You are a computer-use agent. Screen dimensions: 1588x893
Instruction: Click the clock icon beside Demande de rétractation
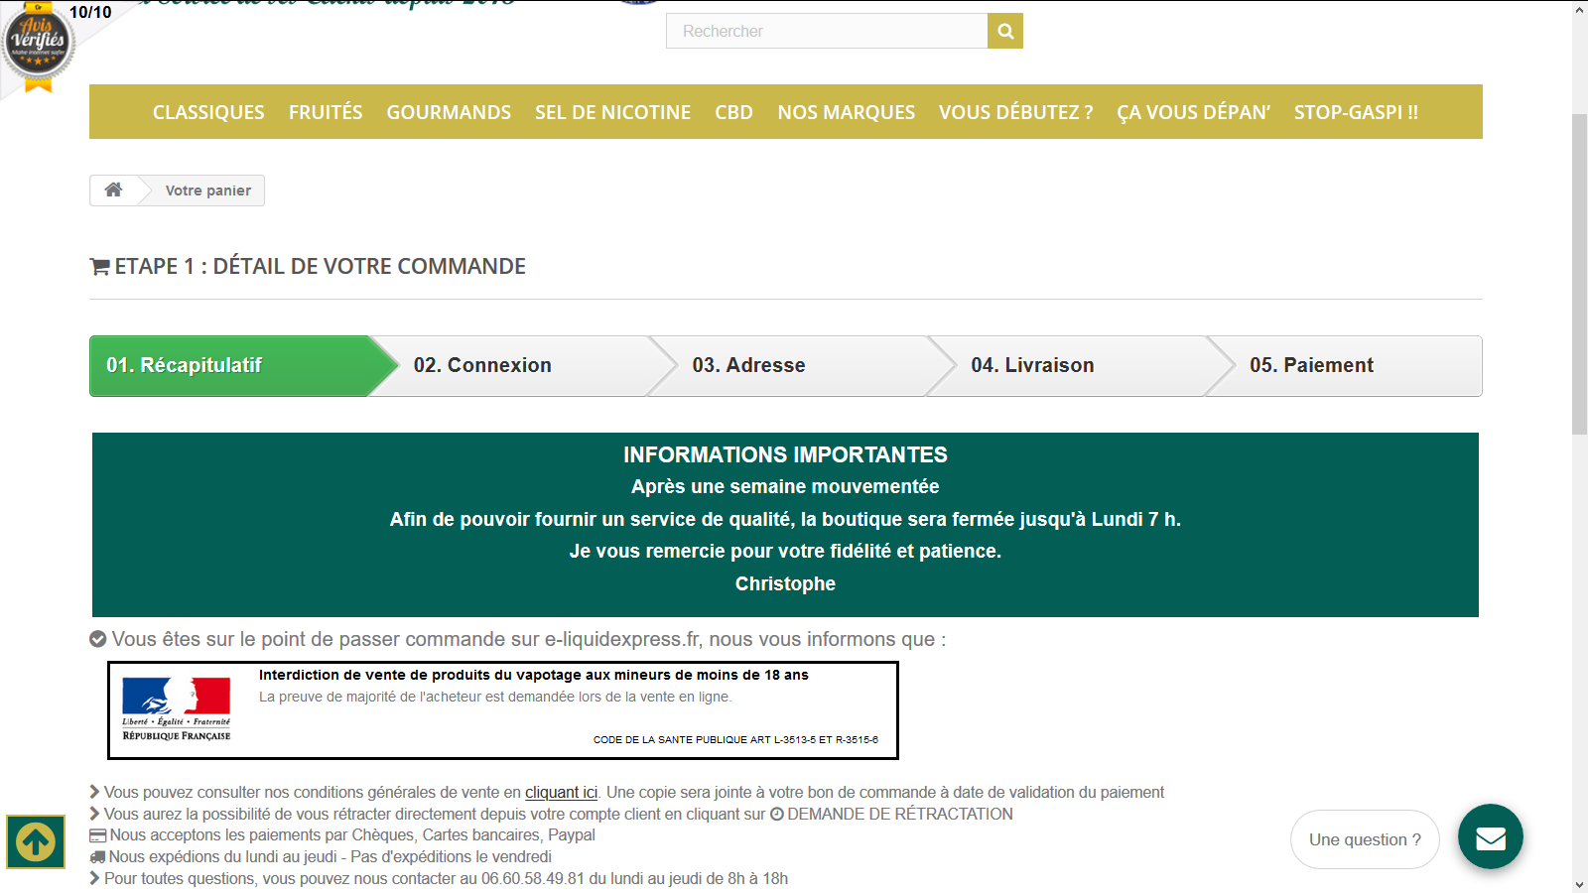pos(777,815)
